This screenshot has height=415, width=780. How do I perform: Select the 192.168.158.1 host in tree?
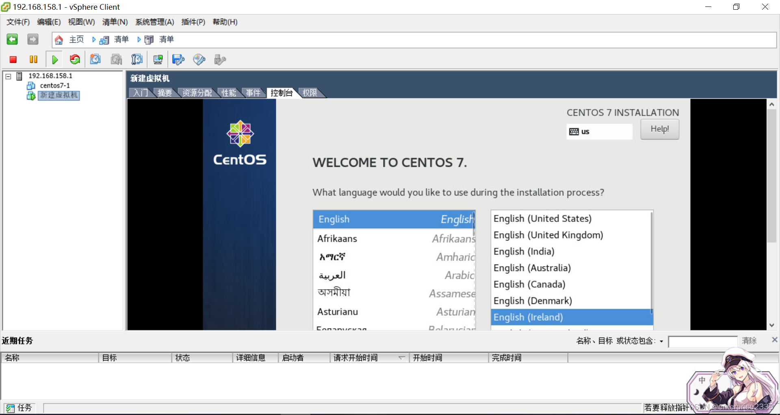click(50, 76)
